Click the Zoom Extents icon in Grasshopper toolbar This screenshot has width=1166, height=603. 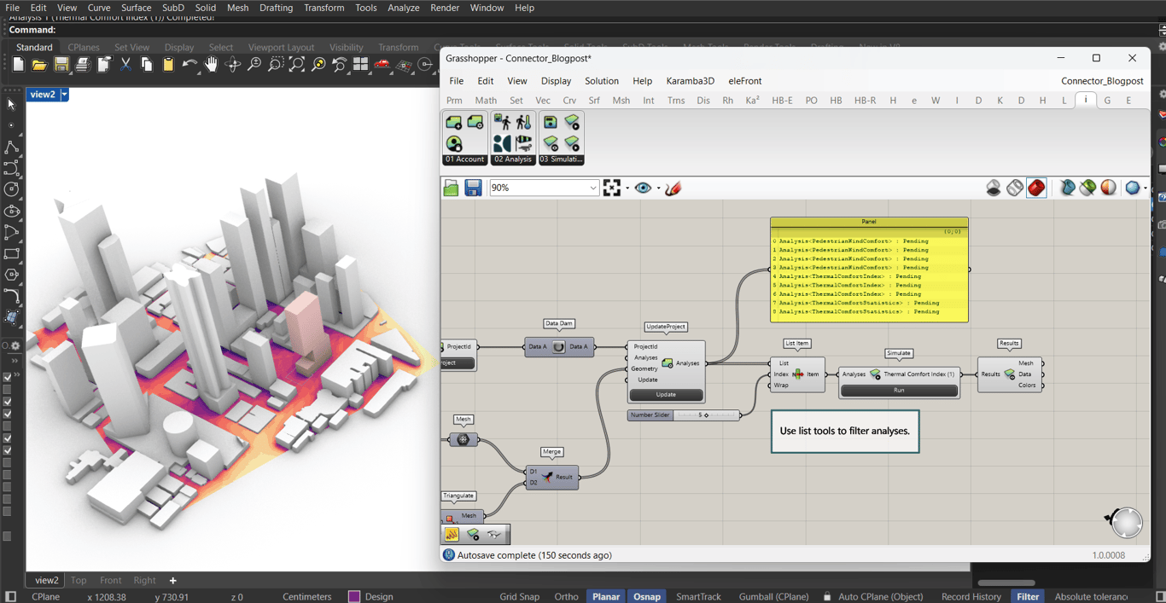pyautogui.click(x=612, y=188)
